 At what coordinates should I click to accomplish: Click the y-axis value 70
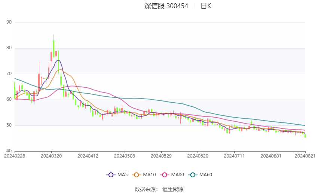[9, 74]
